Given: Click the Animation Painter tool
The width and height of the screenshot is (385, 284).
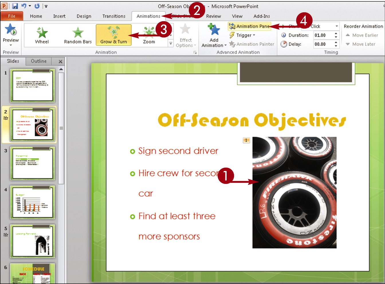Looking at the screenshot, I should pyautogui.click(x=252, y=44).
